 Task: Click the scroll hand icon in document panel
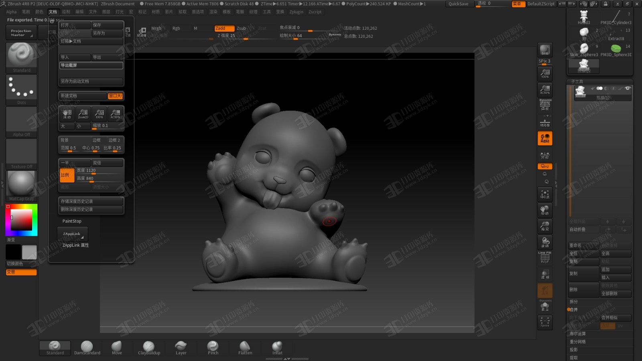(67, 114)
